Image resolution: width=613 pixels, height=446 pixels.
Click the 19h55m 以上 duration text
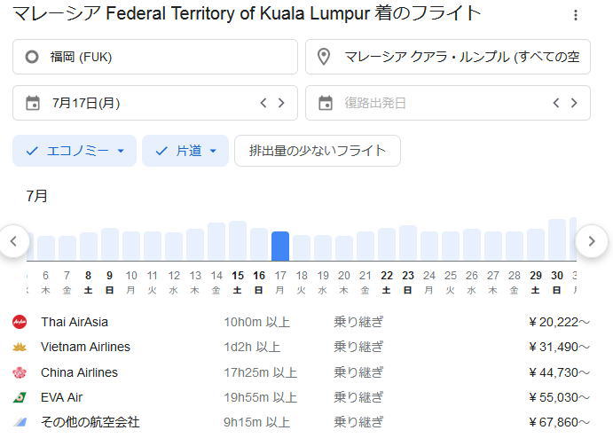click(260, 397)
